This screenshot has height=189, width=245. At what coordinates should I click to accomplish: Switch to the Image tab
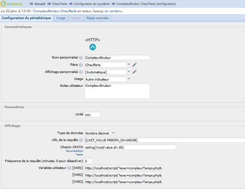coord(61,18)
